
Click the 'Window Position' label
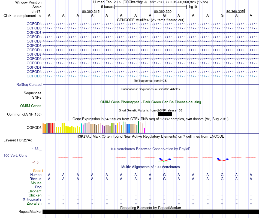[28, 2]
